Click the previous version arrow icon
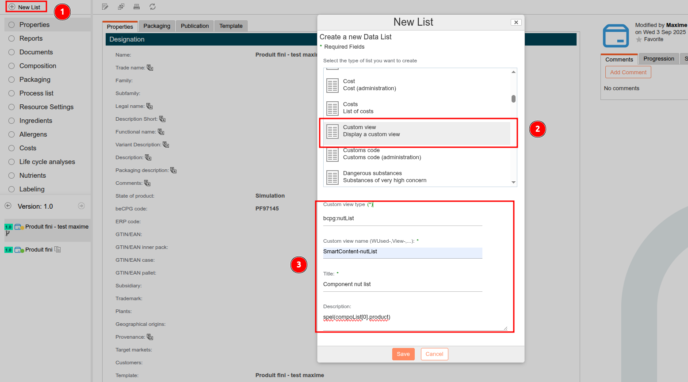This screenshot has height=382, width=688. pyautogui.click(x=8, y=206)
